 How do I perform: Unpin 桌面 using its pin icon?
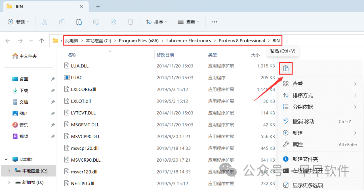click(x=53, y=79)
